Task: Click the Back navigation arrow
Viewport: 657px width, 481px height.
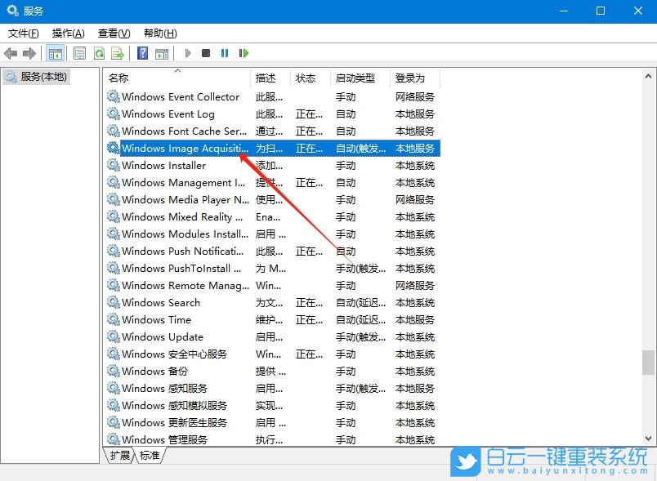Action: 11,52
